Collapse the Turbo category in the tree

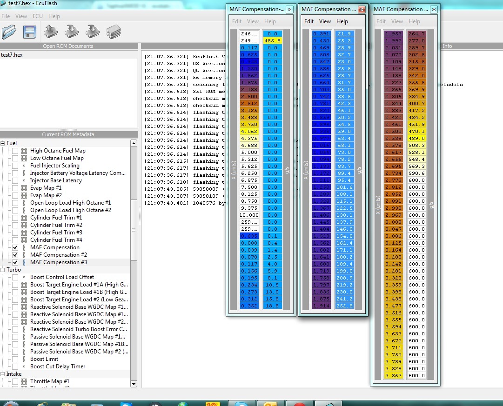[3, 270]
